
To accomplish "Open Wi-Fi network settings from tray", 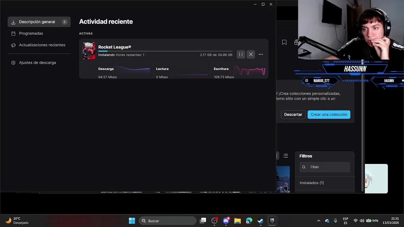I will (x=356, y=221).
